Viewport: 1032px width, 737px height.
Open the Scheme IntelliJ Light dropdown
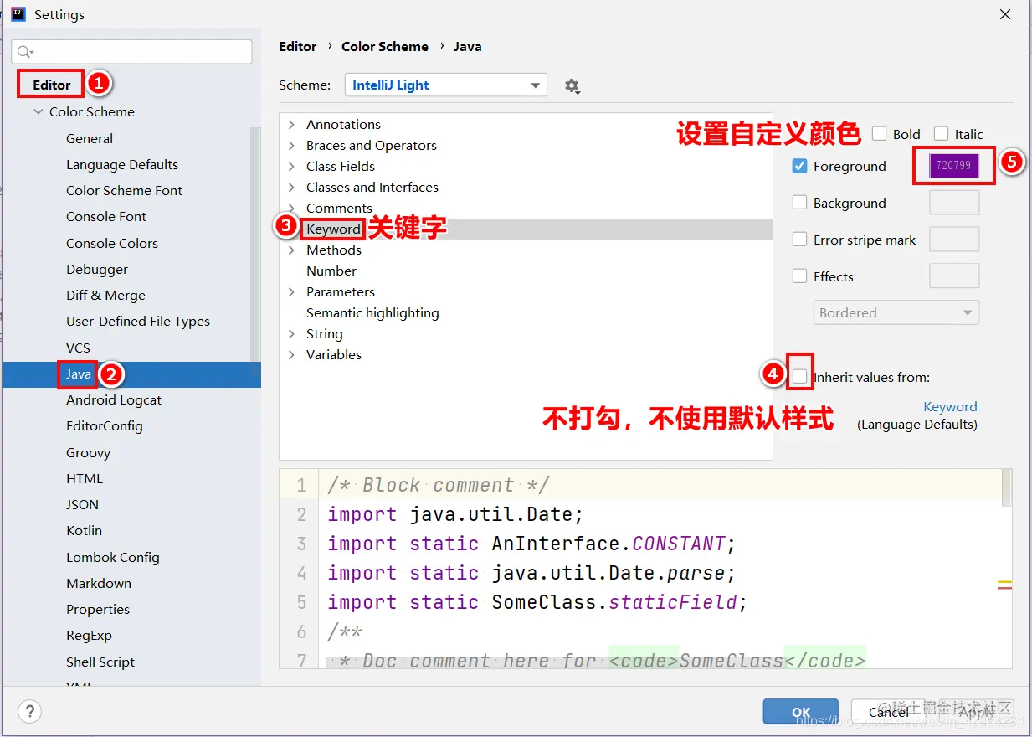tap(446, 85)
